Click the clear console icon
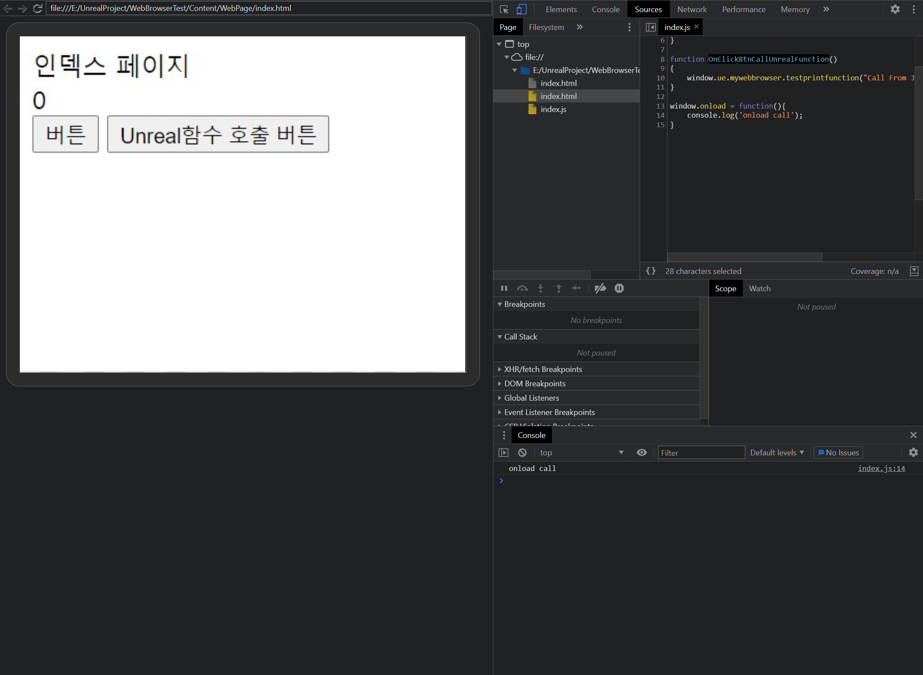 (x=522, y=452)
